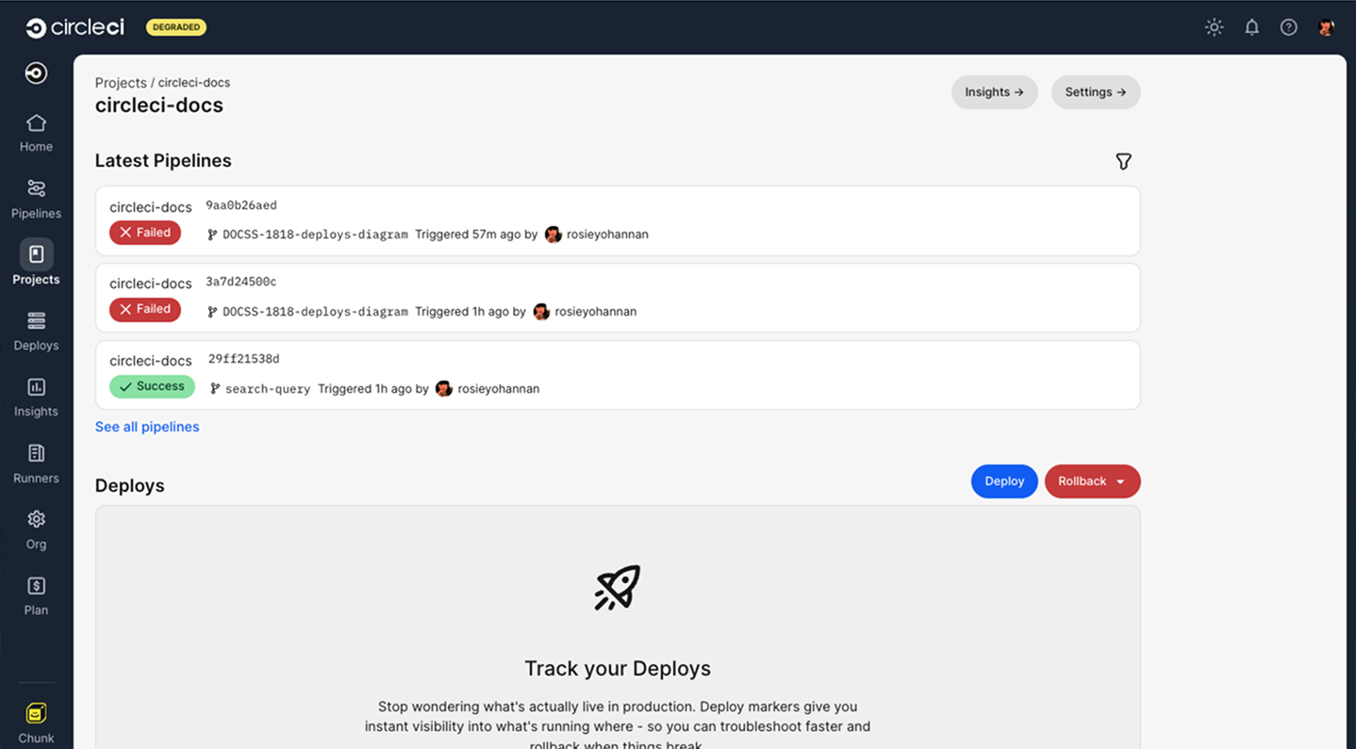The image size is (1356, 749).
Task: Click the CircleCI logo in the top bar
Action: tap(74, 26)
